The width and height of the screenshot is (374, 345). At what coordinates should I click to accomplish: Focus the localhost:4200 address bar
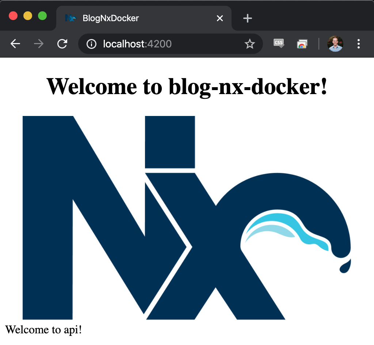tap(170, 44)
